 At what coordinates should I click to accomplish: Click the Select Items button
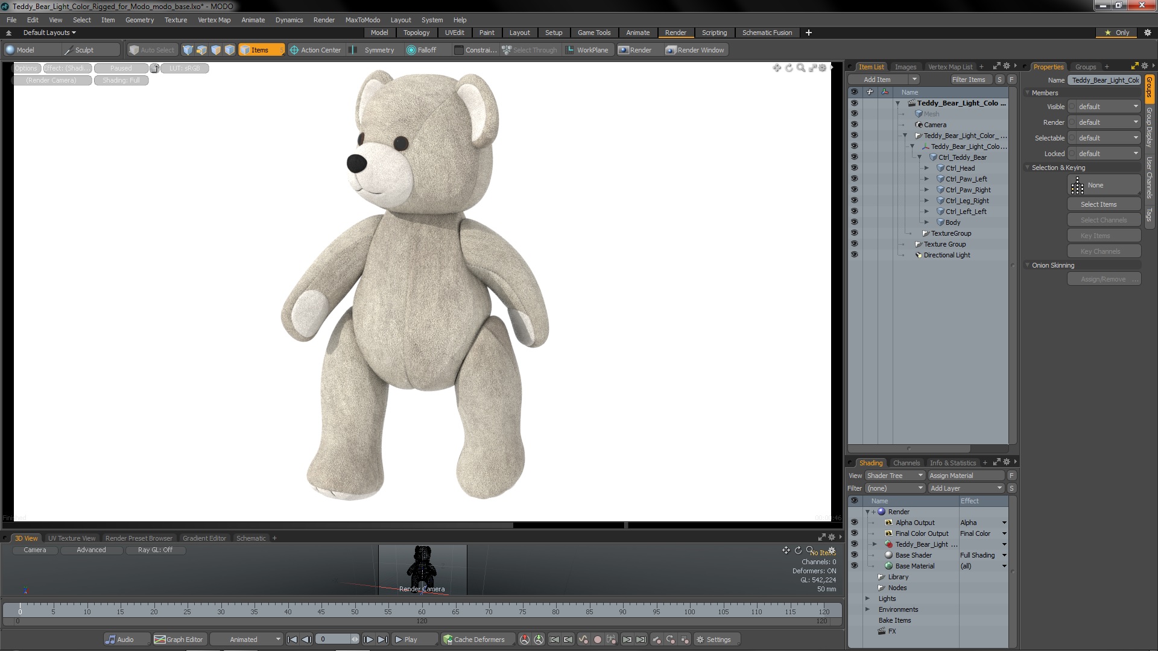(x=1104, y=204)
